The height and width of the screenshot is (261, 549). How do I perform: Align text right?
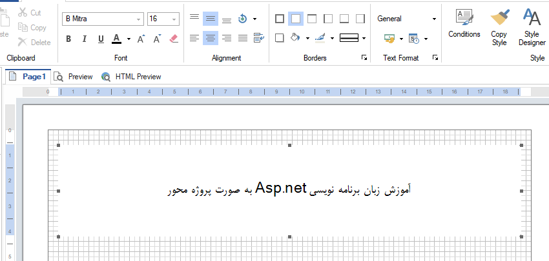(x=227, y=38)
